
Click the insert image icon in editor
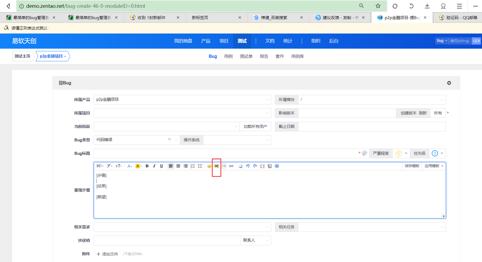pos(216,166)
